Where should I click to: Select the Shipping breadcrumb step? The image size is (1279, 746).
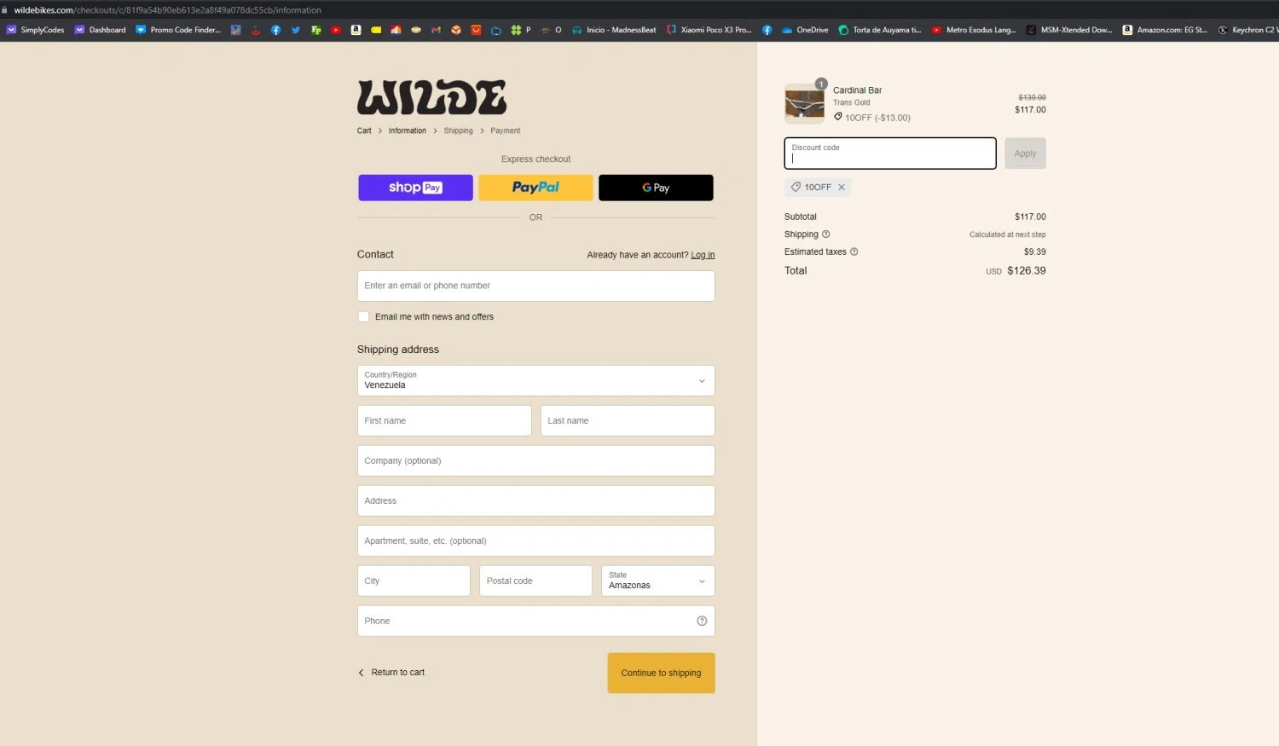[458, 130]
